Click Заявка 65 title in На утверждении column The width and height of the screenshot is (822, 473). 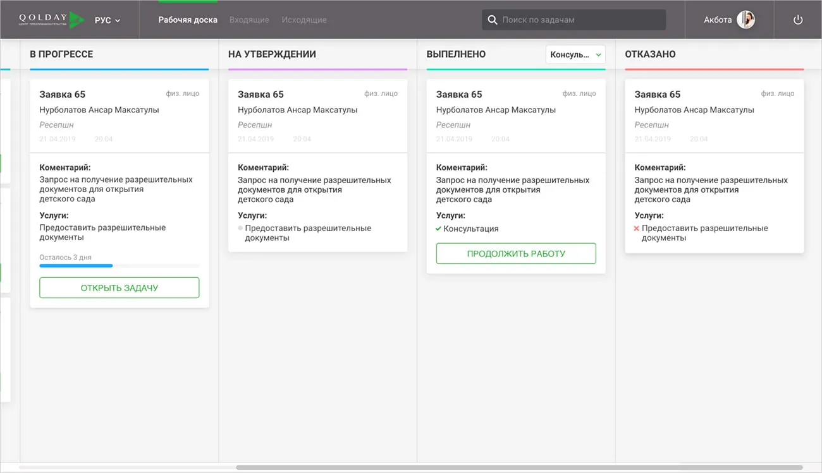click(261, 94)
